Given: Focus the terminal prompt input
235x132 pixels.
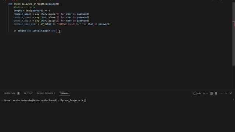Looking at the screenshot, I should click(x=85, y=100).
